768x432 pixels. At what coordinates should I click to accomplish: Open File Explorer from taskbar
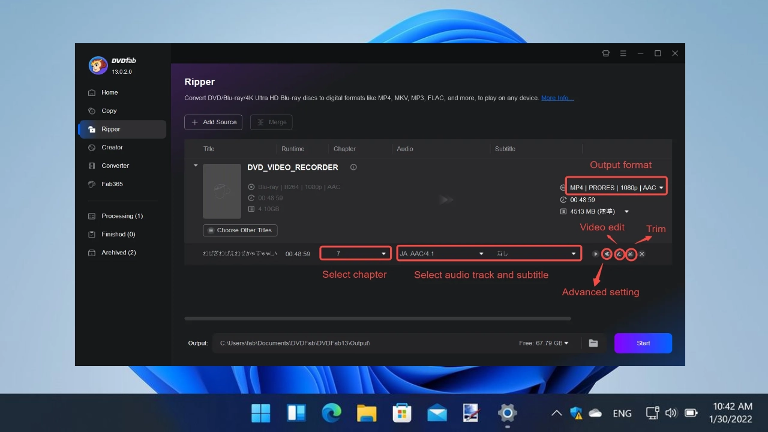[367, 413]
